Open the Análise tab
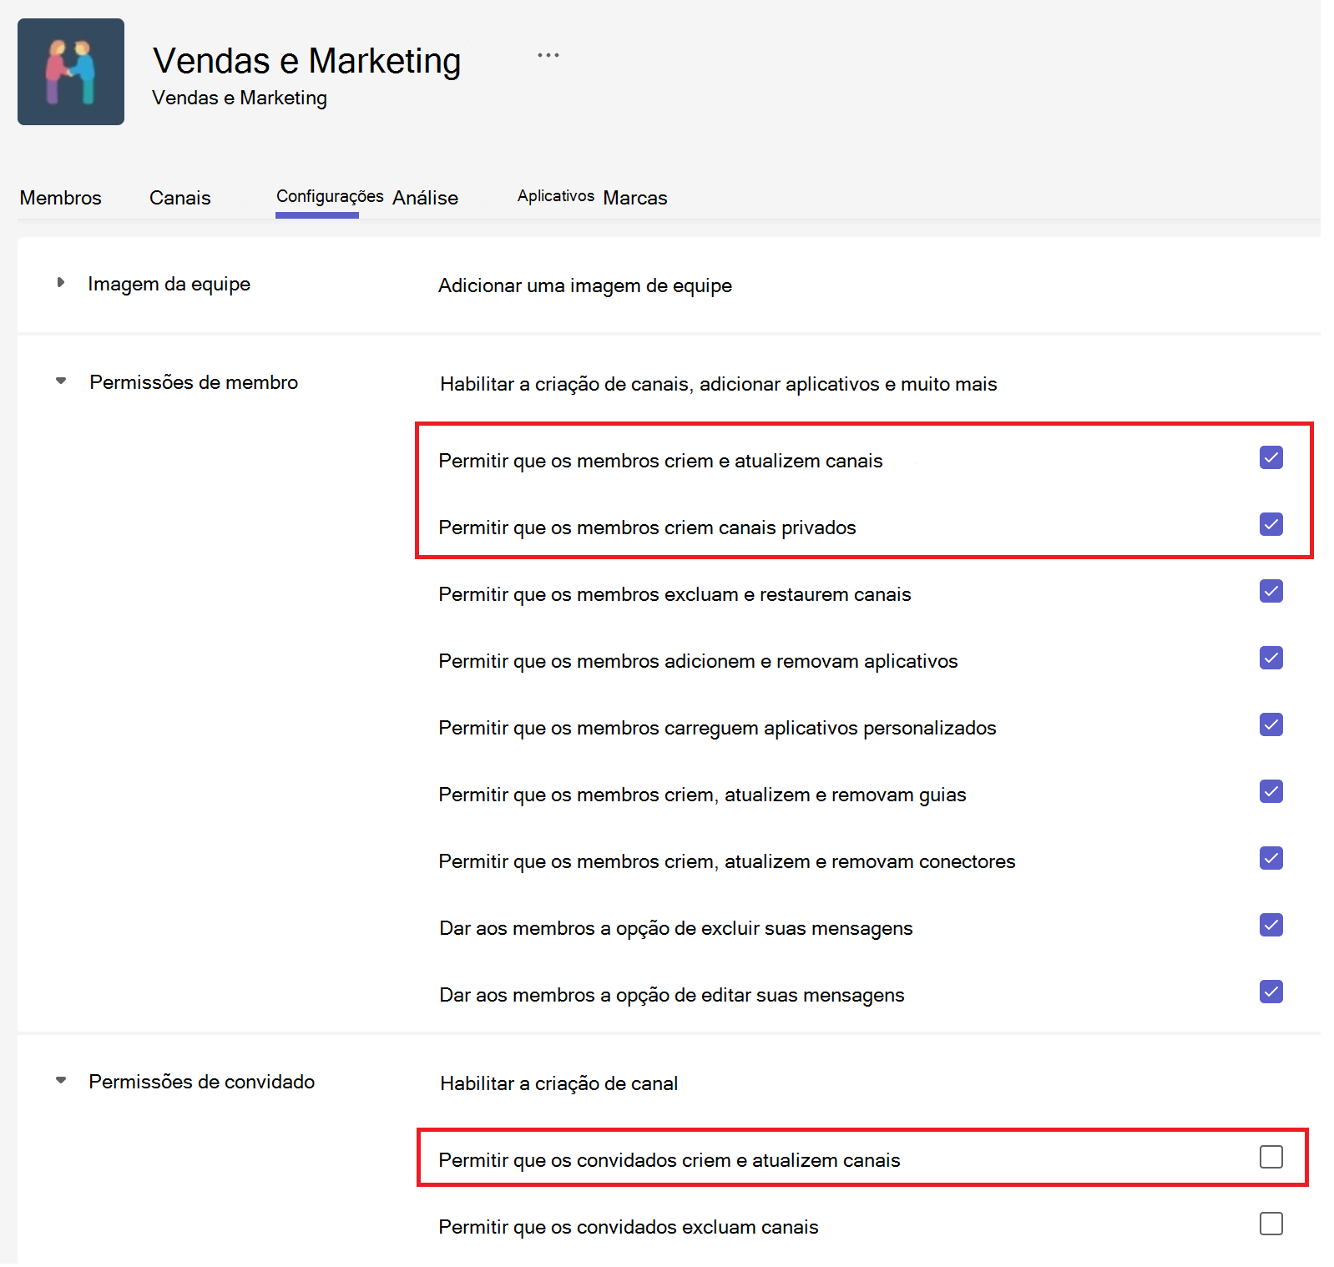The height and width of the screenshot is (1267, 1334). tap(426, 198)
